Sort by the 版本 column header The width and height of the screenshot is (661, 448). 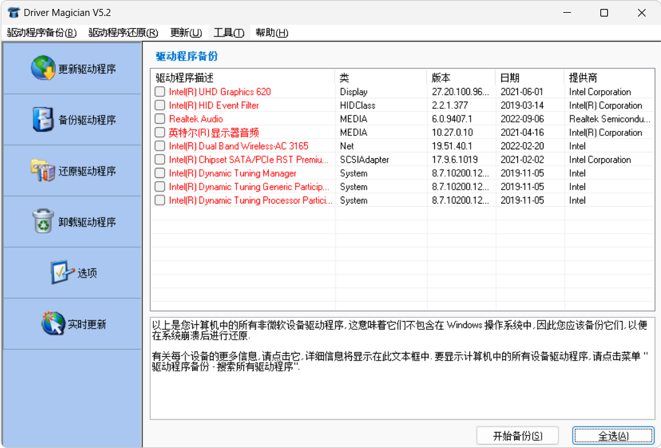pos(461,77)
